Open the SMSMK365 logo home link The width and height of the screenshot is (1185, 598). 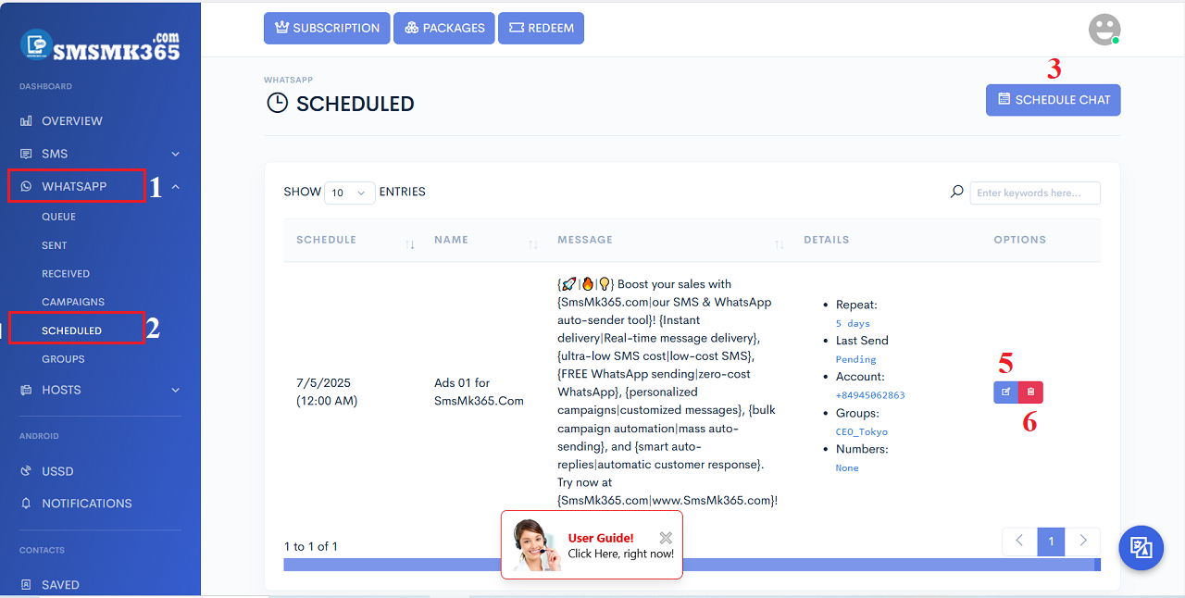point(100,45)
